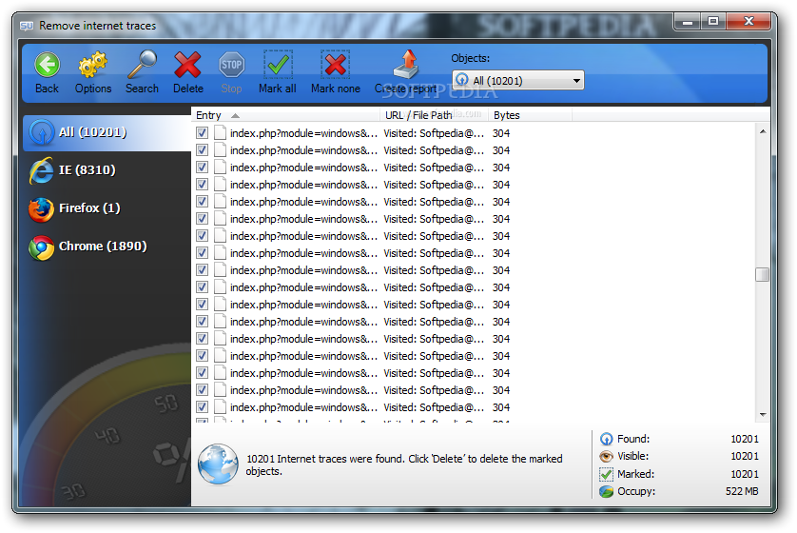
Task: Click the Chrome logo icon
Action: [x=41, y=247]
